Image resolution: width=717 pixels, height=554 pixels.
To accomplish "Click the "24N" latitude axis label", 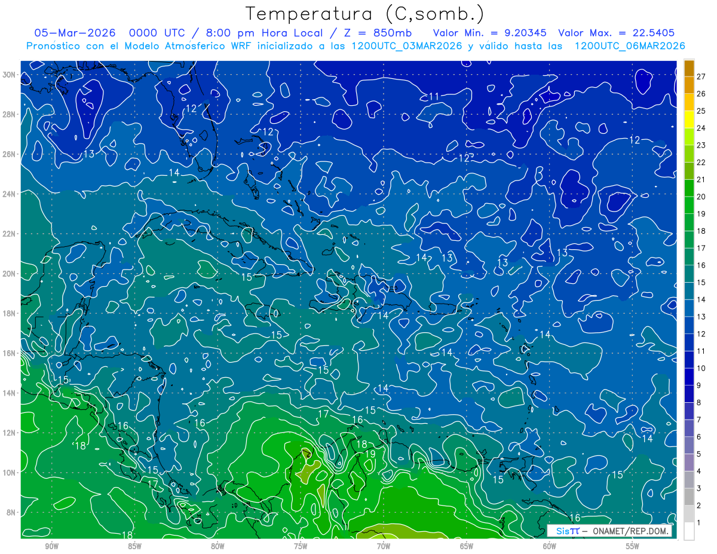I will click(x=10, y=194).
